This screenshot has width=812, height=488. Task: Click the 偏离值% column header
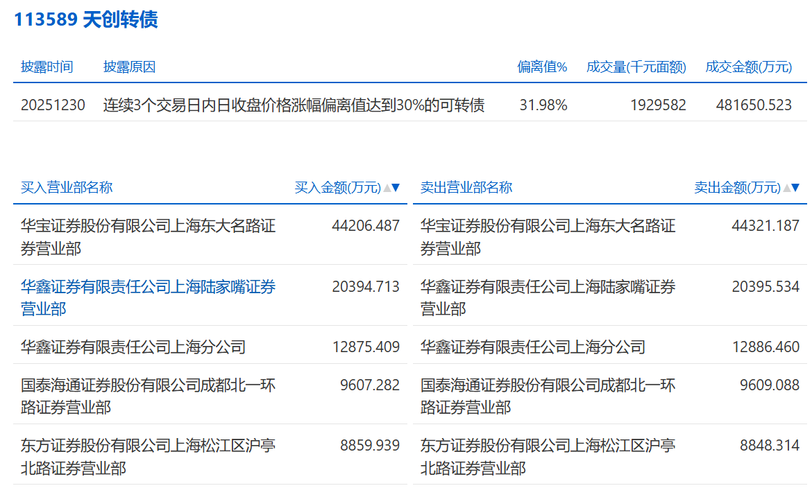(x=542, y=67)
